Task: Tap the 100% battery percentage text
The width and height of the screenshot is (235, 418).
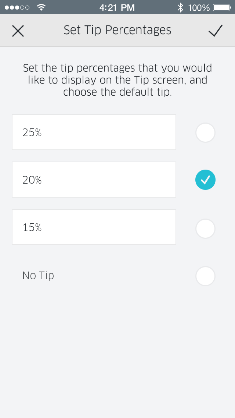Action: (199, 8)
